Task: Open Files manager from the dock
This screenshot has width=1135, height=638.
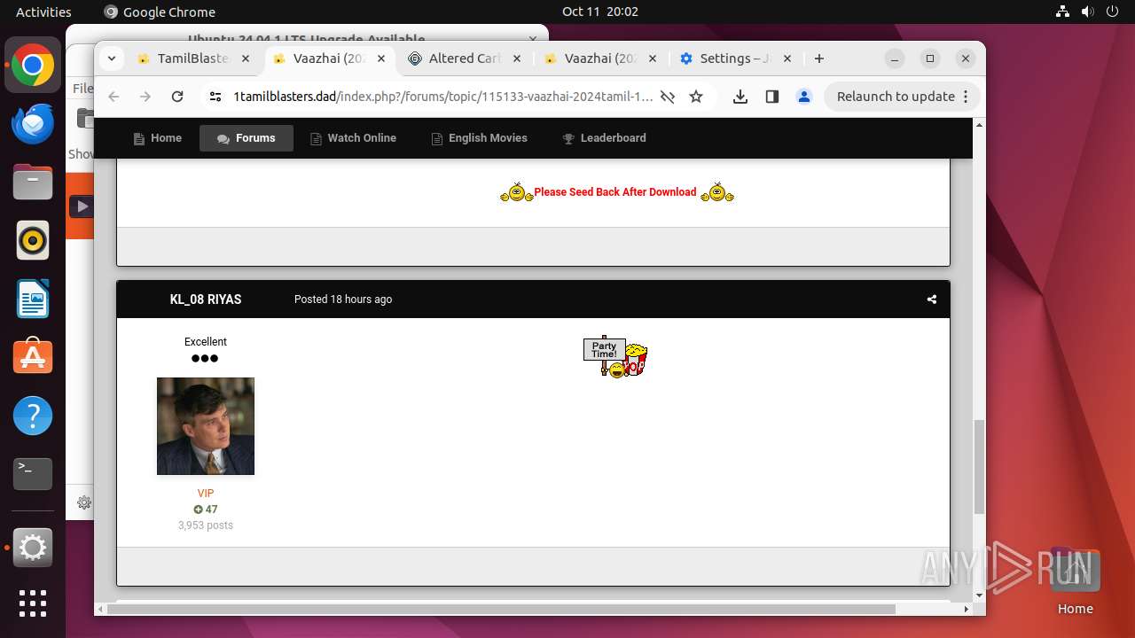Action: (33, 182)
